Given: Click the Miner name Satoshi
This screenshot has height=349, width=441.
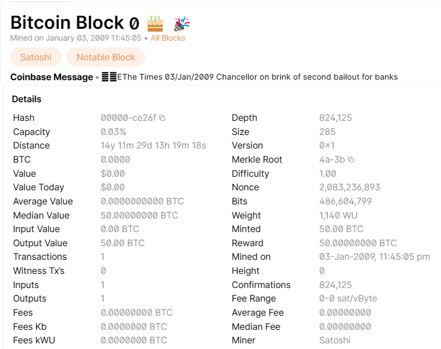Looking at the screenshot, I should pyautogui.click(x=335, y=341).
